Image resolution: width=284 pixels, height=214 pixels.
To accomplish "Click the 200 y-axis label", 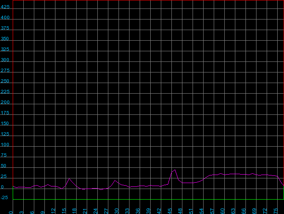I will click(x=6, y=103).
